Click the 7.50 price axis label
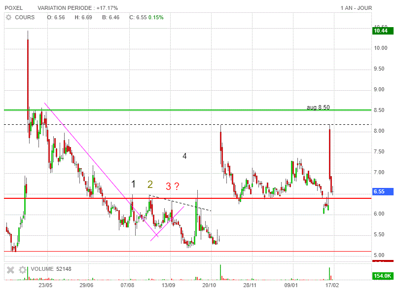This screenshot has height=295, width=398. pyautogui.click(x=379, y=152)
